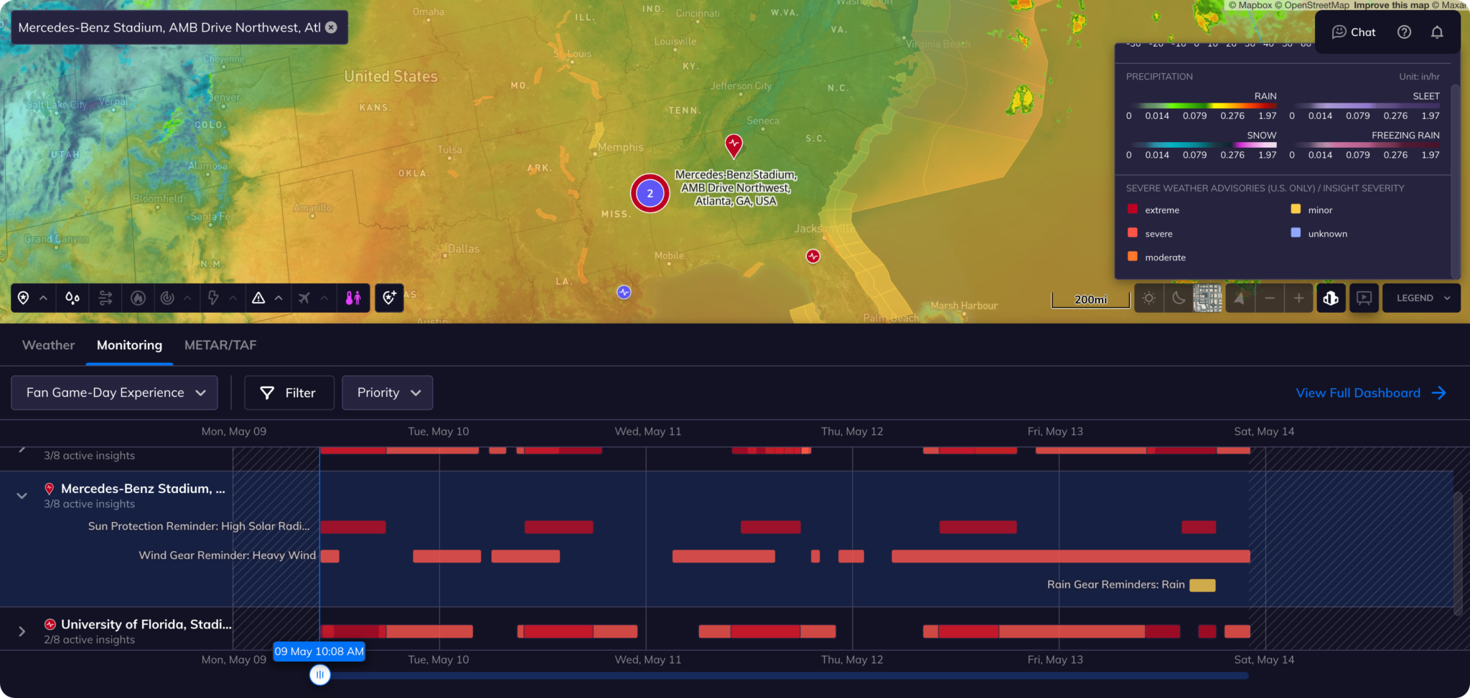Viewport: 1470px width, 698px height.
Task: Switch map to light sun mode
Action: 1149,298
